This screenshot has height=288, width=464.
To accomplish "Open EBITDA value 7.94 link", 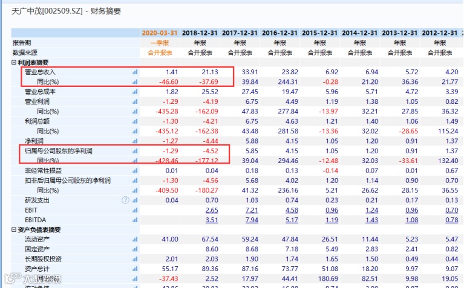I will tap(252, 220).
